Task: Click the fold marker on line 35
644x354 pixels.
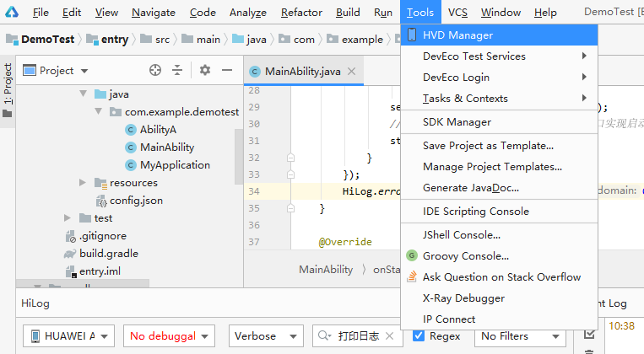Action: coord(291,208)
